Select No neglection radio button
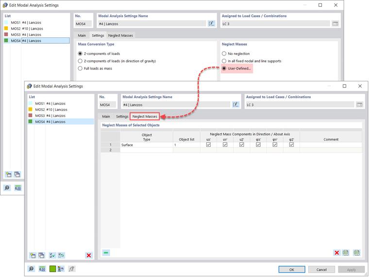This screenshot has width=369, height=277. pos(224,54)
